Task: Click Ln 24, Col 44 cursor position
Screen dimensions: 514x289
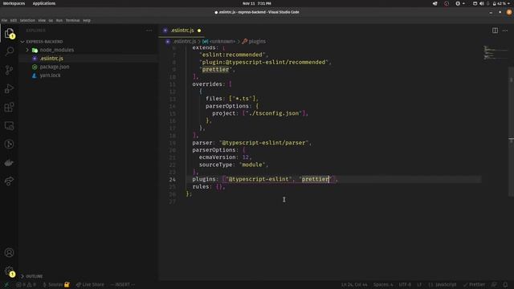Action: tap(354, 285)
